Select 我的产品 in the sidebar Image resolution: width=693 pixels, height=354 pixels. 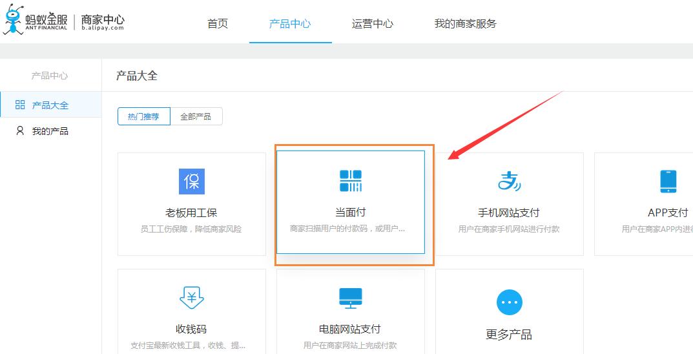pos(50,131)
